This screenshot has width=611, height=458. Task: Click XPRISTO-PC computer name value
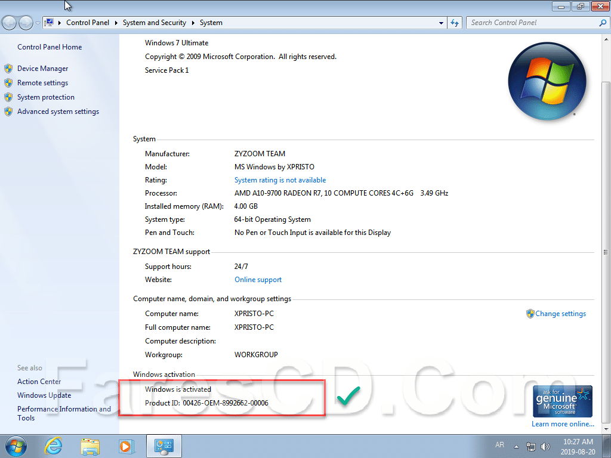254,314
